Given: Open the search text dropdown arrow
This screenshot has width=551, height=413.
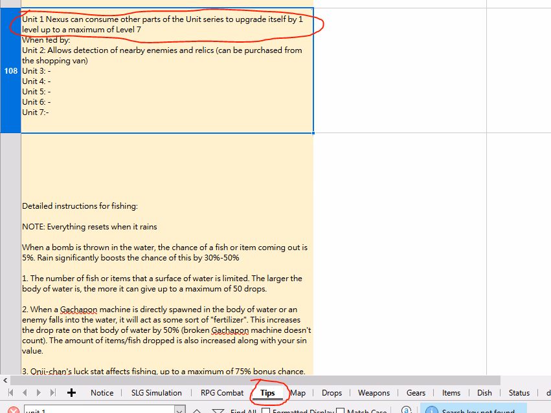Looking at the screenshot, I should point(181,410).
